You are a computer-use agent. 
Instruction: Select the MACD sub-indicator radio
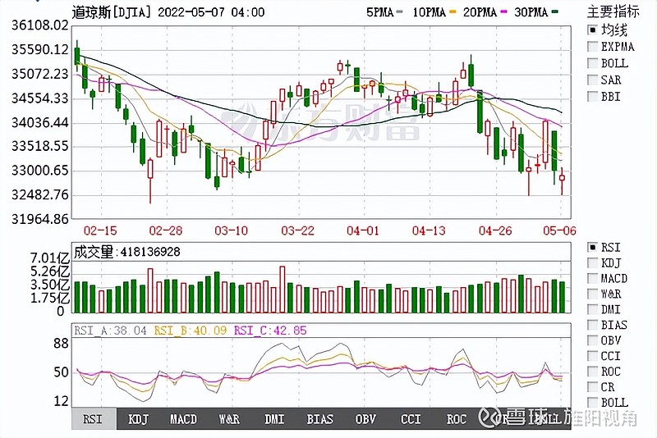click(592, 278)
